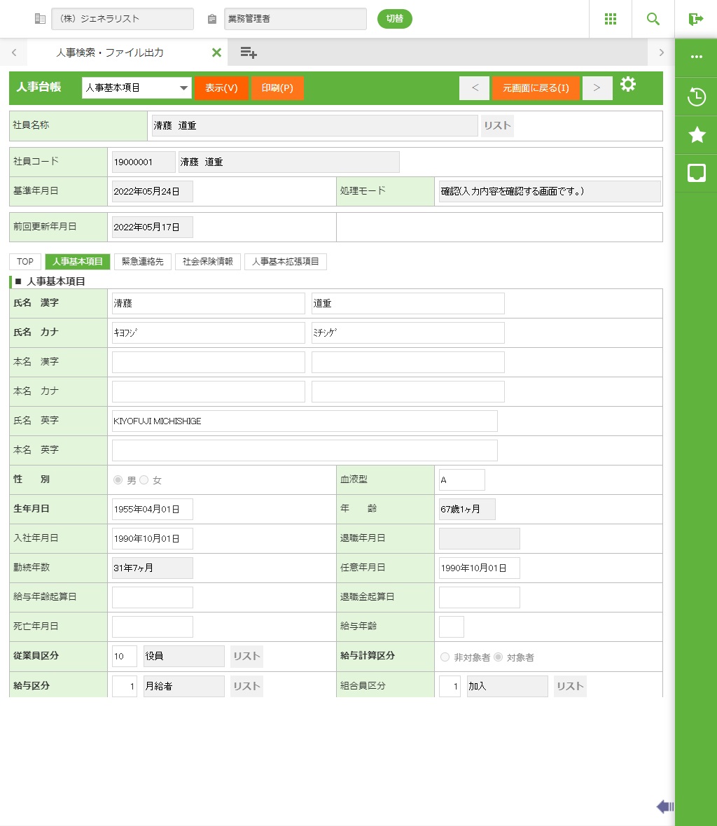This screenshot has height=826, width=717.
Task: Open favorites star icon in sidebar
Action: (697, 135)
